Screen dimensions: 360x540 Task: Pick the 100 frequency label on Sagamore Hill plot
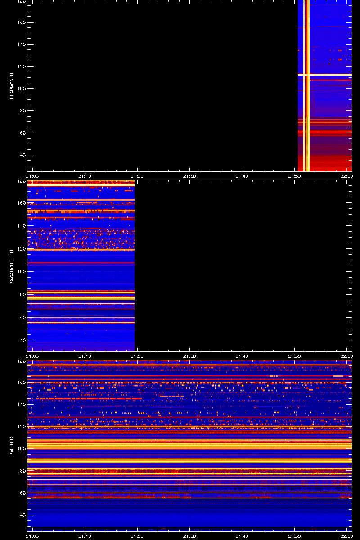(22, 272)
